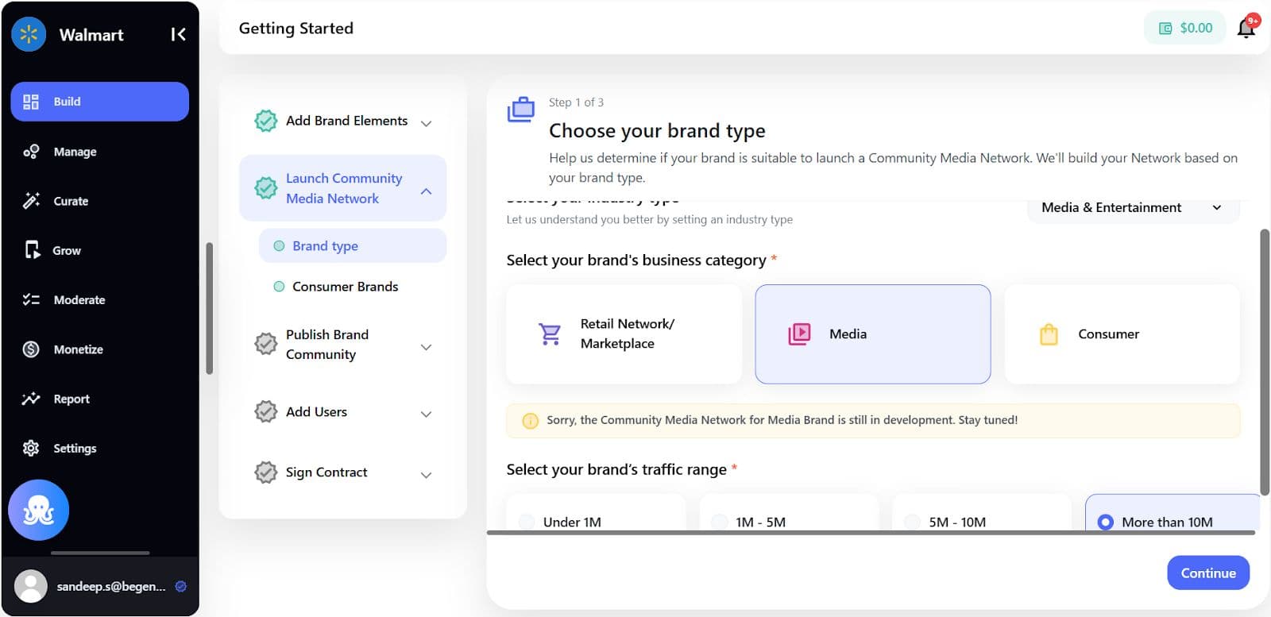Click the Publish Brand Community badge icon
This screenshot has height=617, width=1271.
point(265,345)
